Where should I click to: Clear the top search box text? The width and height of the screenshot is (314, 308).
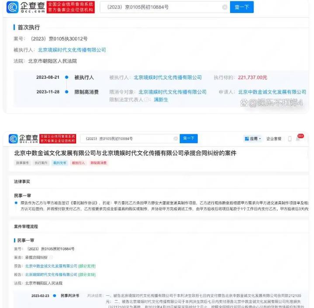225,7
